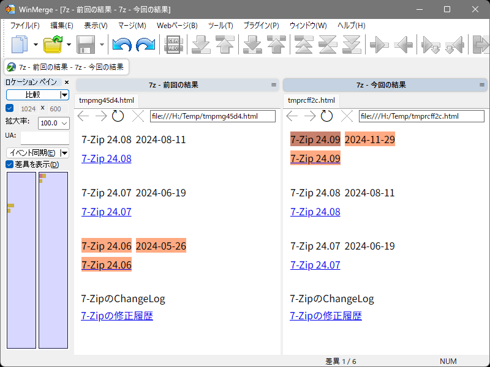Open the ツール(T) menu
Viewport: 490px width, 367px height.
coord(221,26)
